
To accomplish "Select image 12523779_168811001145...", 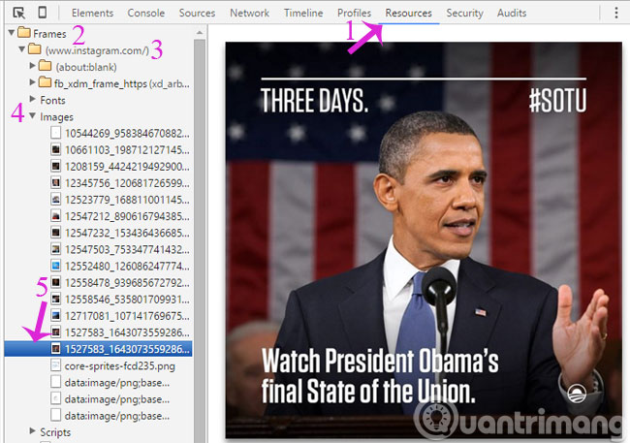I will [127, 200].
